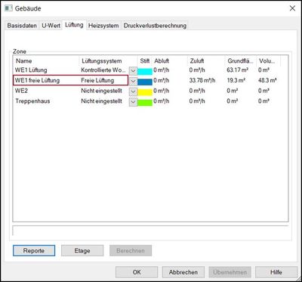Click the Abluft column header

[170, 61]
